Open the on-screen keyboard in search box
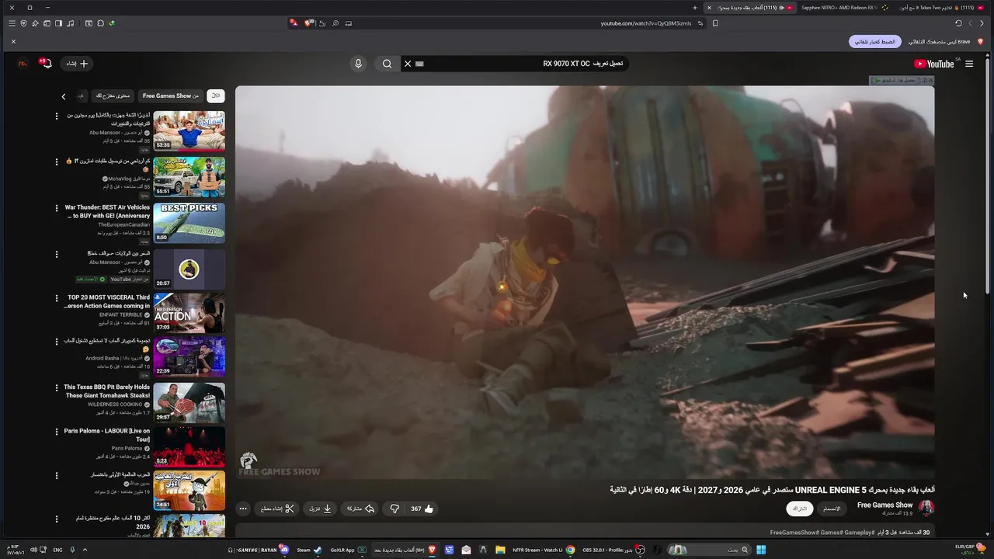994x559 pixels. pyautogui.click(x=420, y=64)
